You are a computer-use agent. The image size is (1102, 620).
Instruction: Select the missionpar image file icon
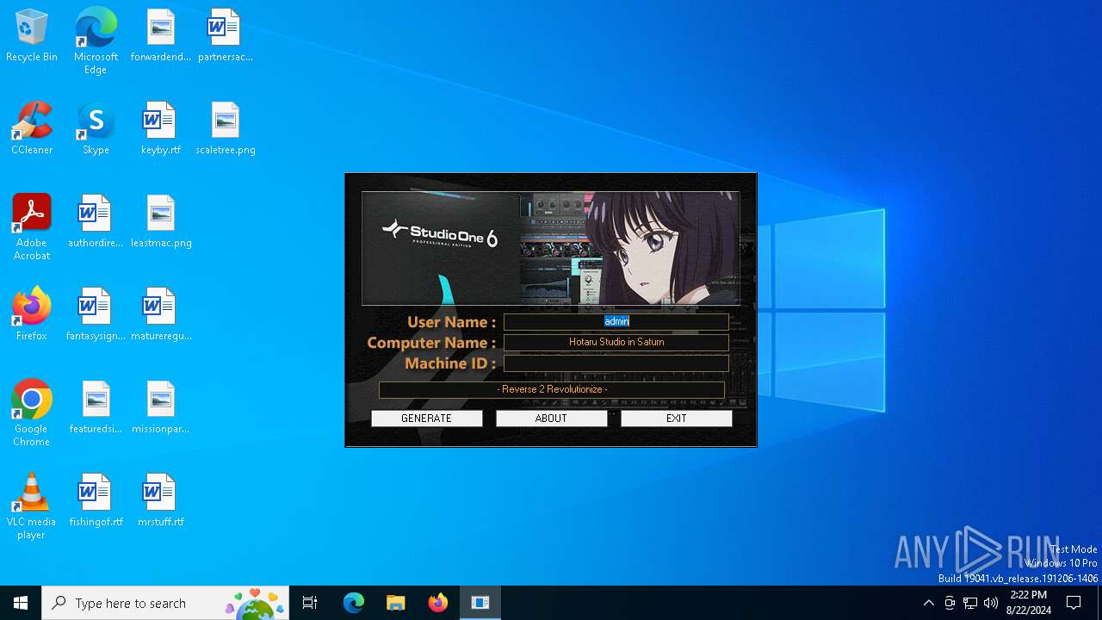161,408
